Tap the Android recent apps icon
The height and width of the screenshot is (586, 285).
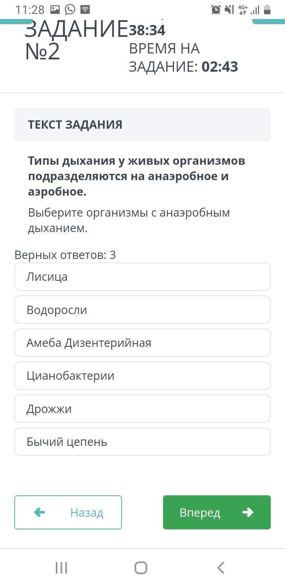[x=61, y=568]
